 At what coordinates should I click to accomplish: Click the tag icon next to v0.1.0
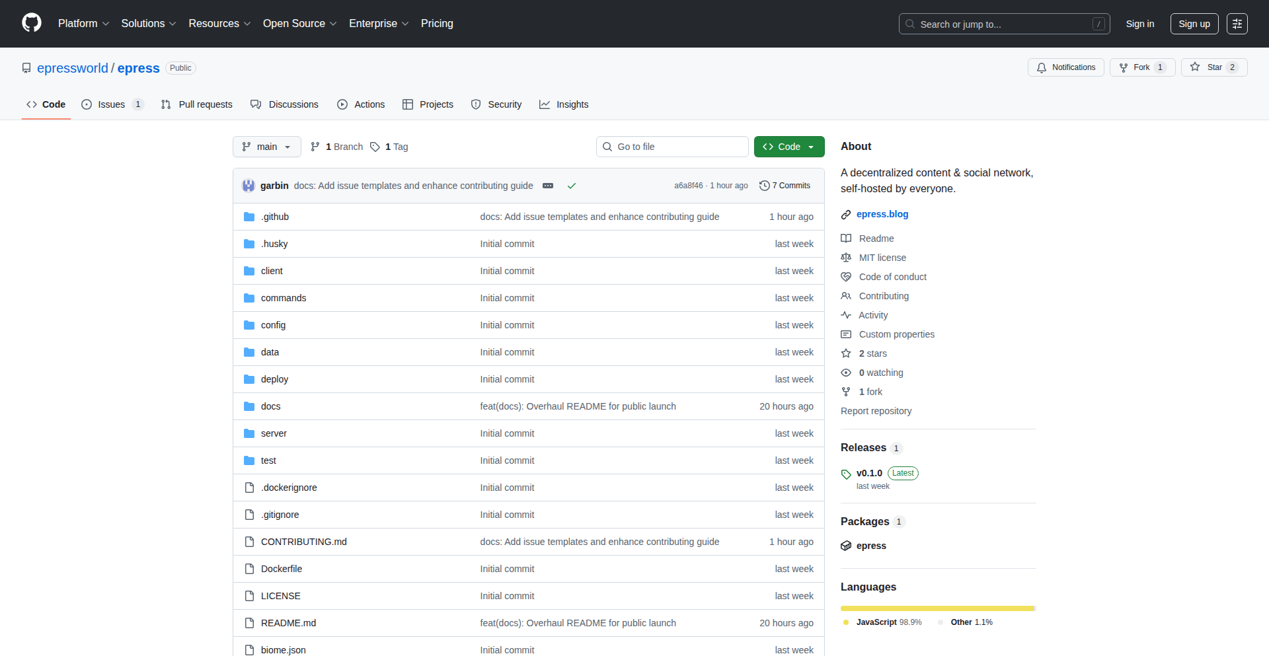[846, 474]
